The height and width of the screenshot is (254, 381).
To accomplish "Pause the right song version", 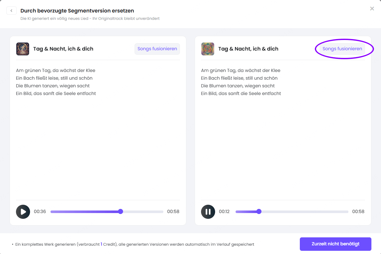I will coord(208,211).
